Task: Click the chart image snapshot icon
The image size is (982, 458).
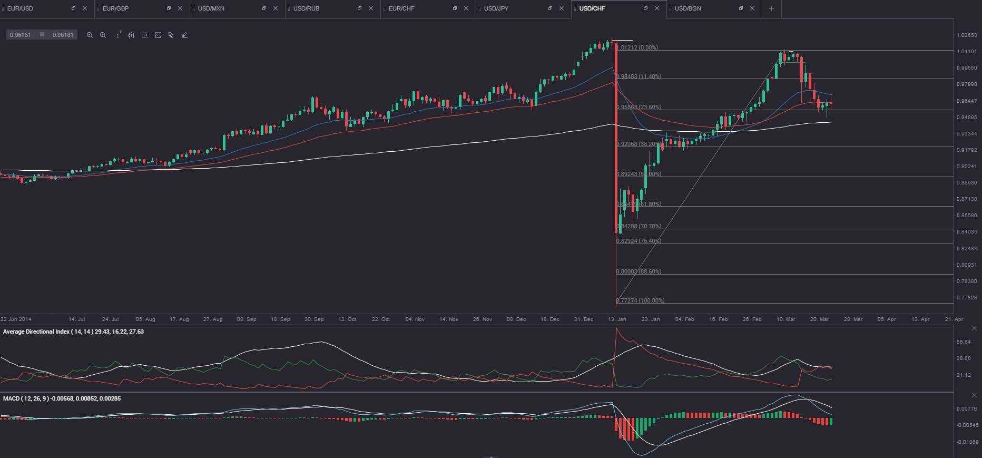Action: [x=158, y=35]
